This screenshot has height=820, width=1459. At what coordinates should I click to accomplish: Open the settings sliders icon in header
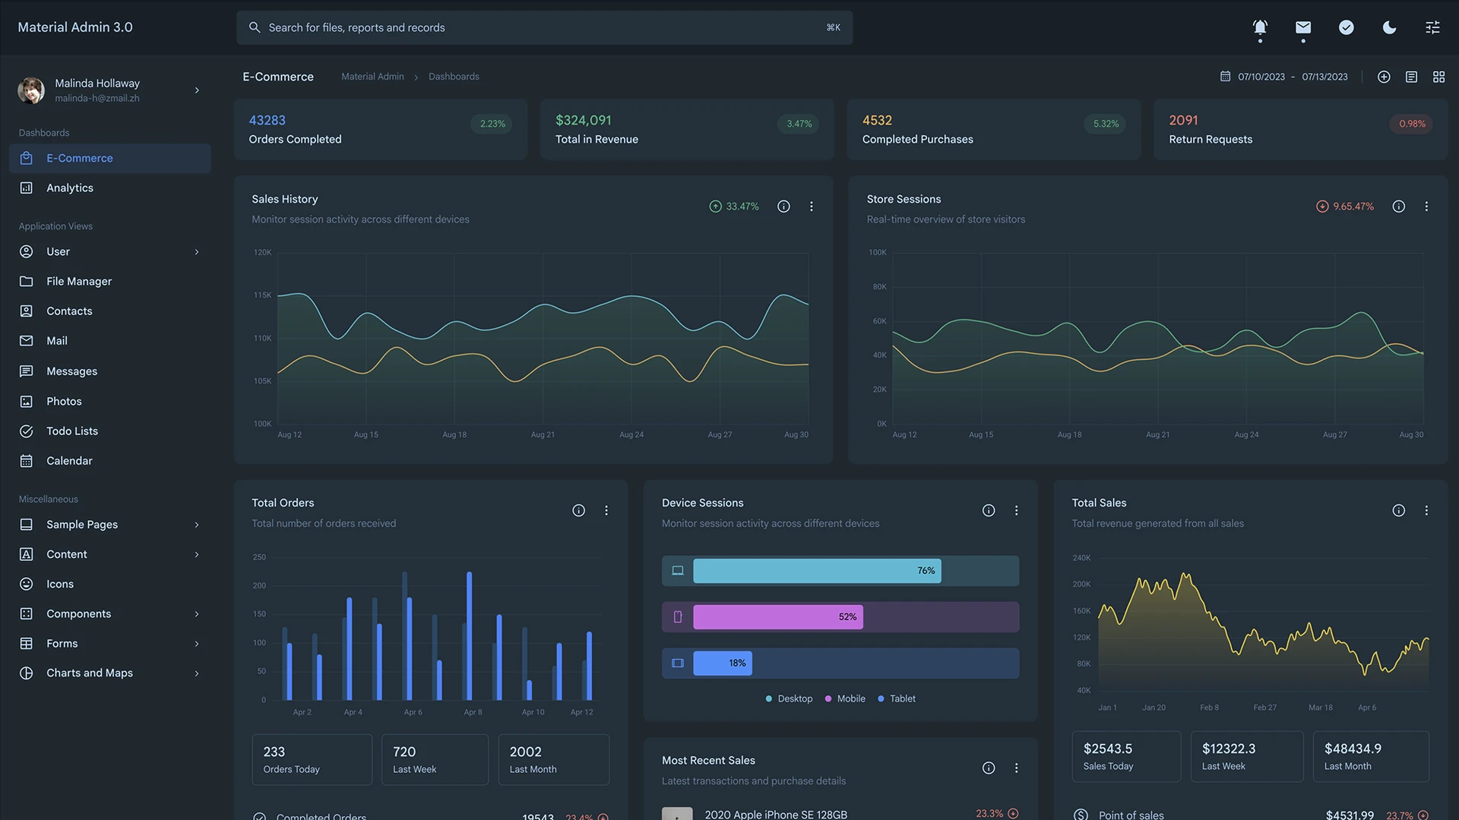1432,27
